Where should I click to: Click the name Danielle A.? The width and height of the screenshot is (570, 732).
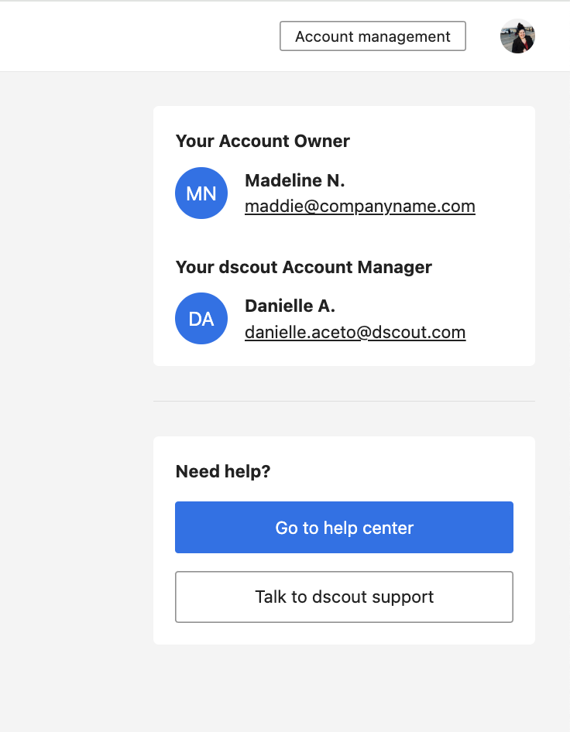tap(290, 306)
